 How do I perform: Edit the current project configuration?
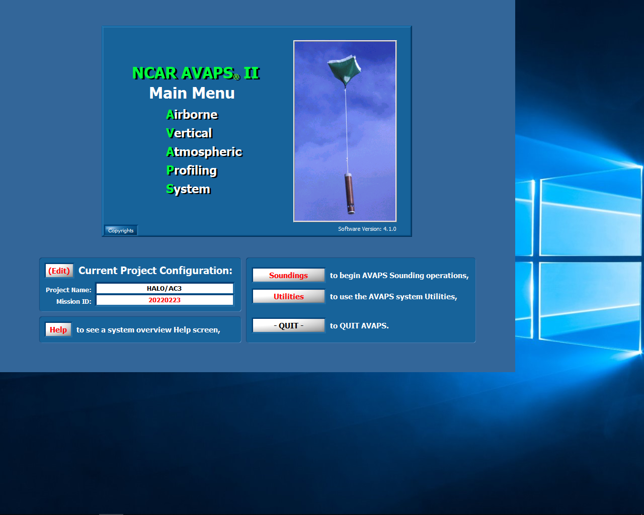[59, 271]
